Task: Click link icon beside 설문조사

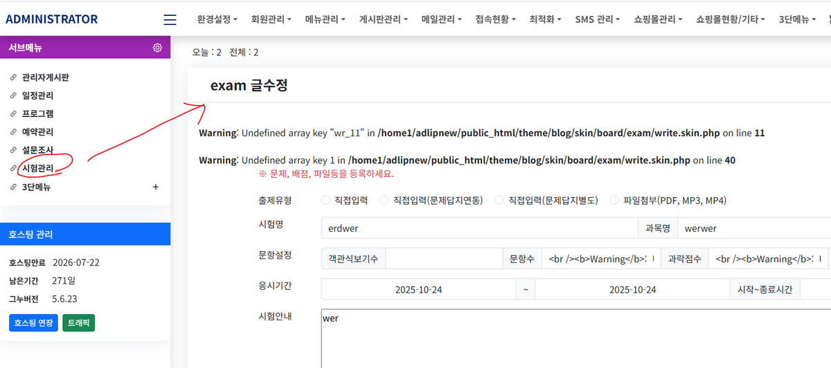Action: 13,149
